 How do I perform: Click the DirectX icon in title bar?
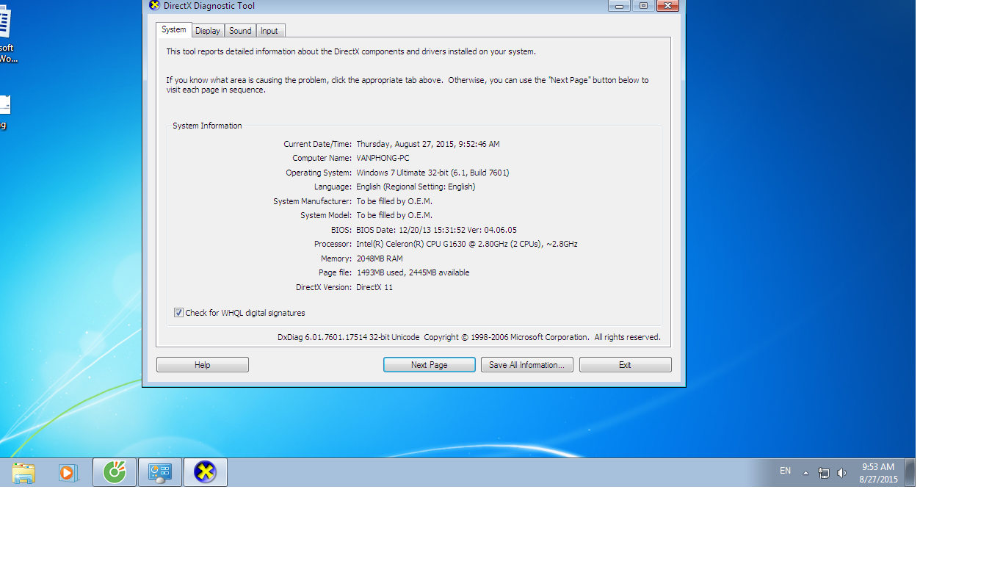[x=154, y=6]
